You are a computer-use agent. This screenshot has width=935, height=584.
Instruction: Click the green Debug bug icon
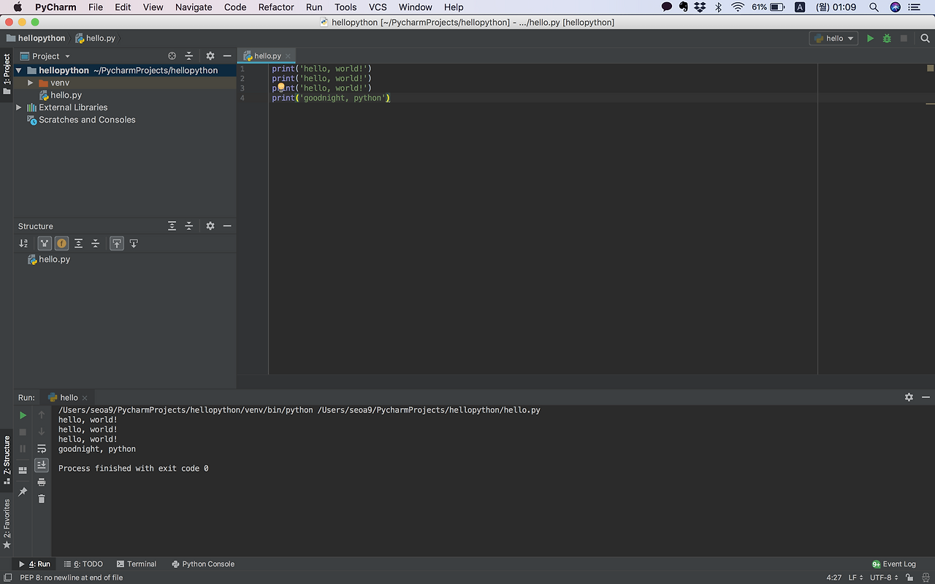click(x=887, y=39)
